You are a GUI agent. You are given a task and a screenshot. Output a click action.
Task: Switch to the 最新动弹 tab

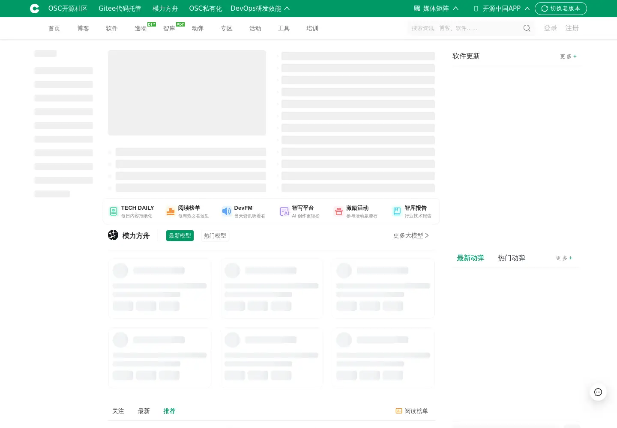coord(470,258)
